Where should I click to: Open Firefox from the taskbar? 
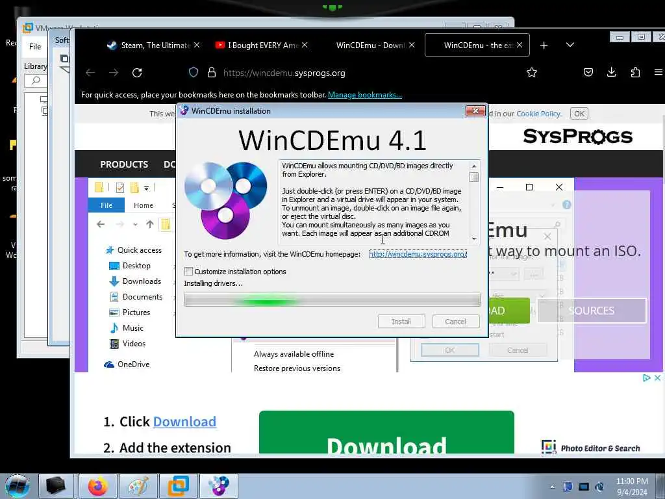98,486
